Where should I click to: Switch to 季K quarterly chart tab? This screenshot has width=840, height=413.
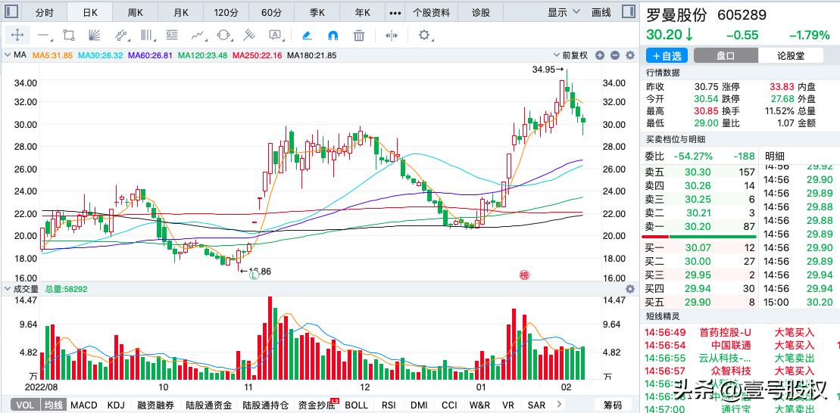(317, 12)
